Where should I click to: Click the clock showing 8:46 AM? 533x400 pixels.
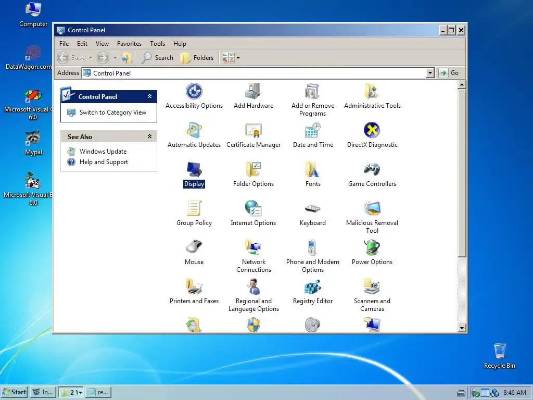coord(515,393)
